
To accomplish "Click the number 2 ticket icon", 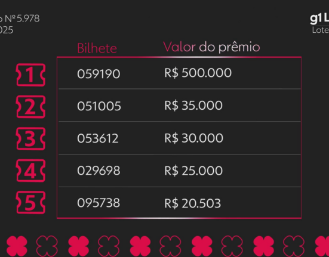I will (31, 107).
